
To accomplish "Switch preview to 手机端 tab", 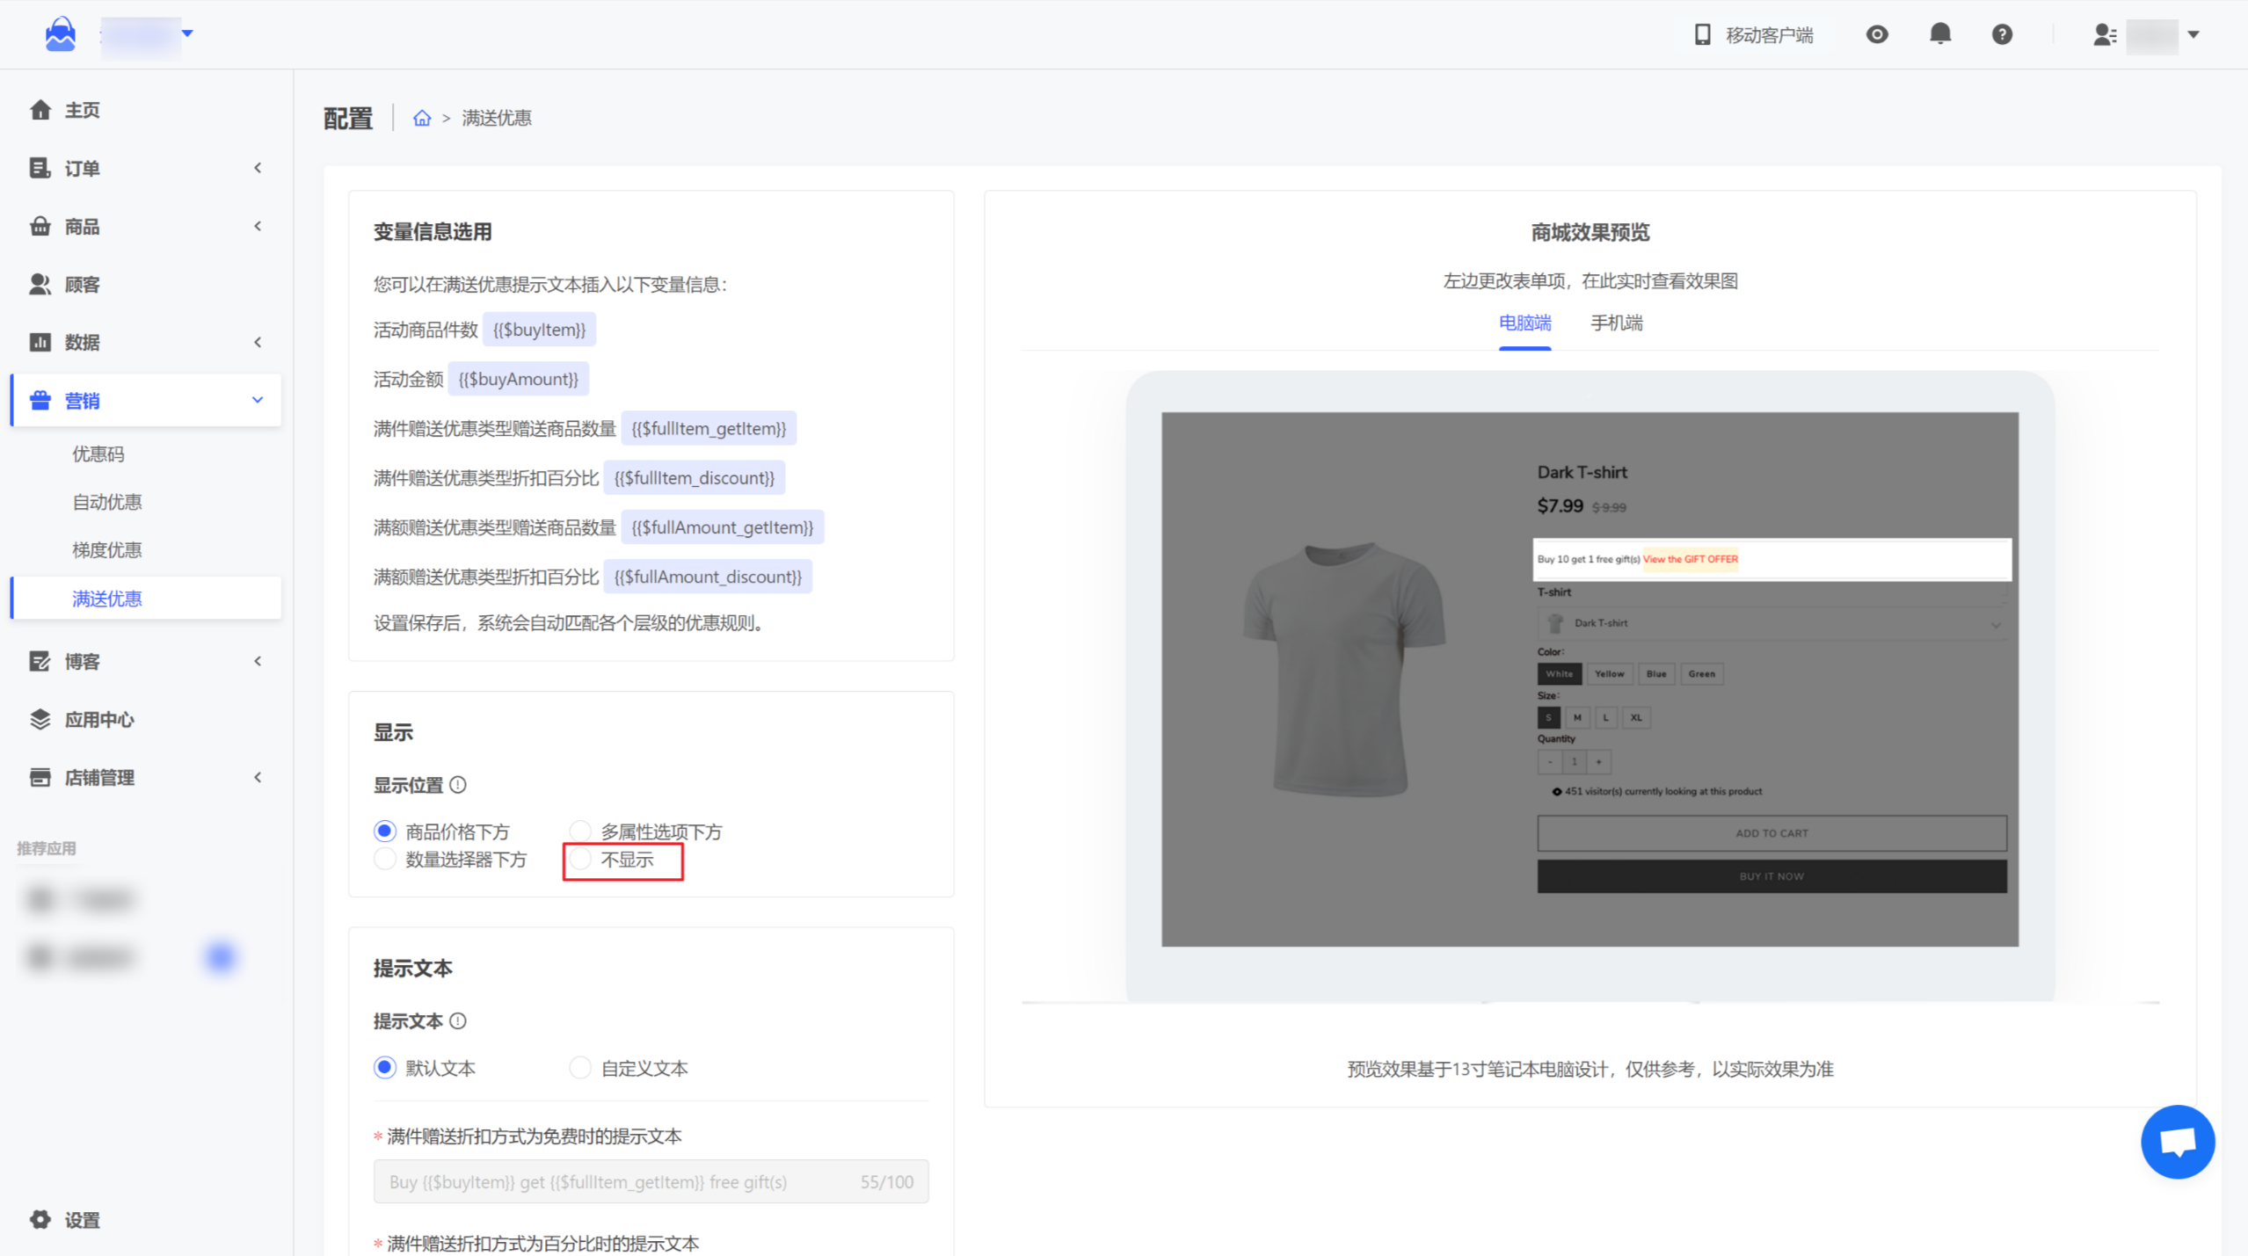I will coord(1616,323).
